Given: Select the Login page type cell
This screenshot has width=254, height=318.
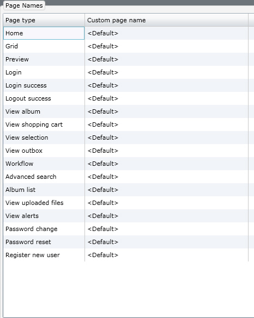Looking at the screenshot, I should (44, 72).
